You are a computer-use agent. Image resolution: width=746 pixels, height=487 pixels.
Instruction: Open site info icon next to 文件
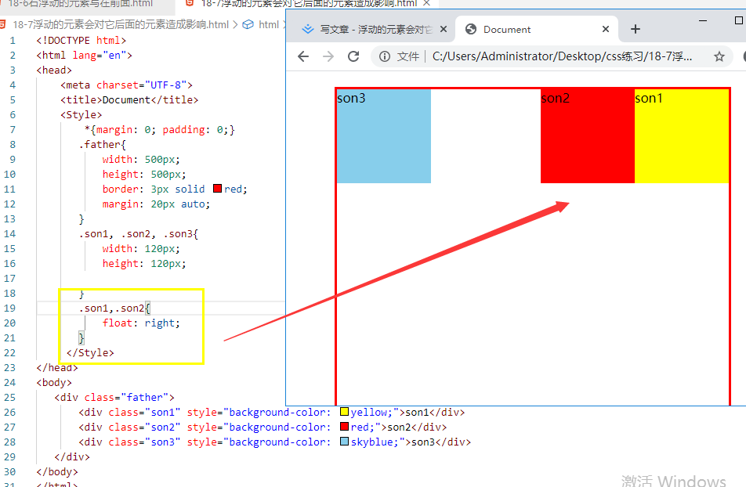[385, 56]
